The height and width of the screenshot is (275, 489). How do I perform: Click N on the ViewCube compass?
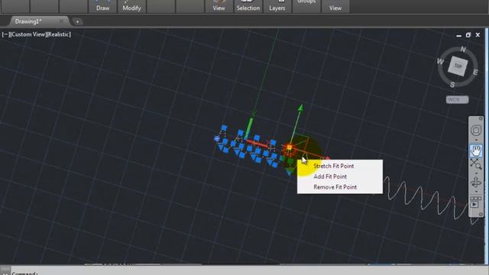463,49
